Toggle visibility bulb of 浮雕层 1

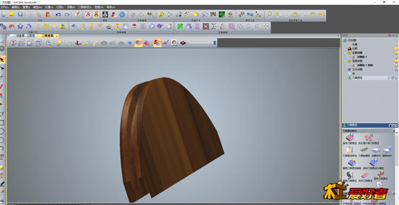[x=396, y=57]
